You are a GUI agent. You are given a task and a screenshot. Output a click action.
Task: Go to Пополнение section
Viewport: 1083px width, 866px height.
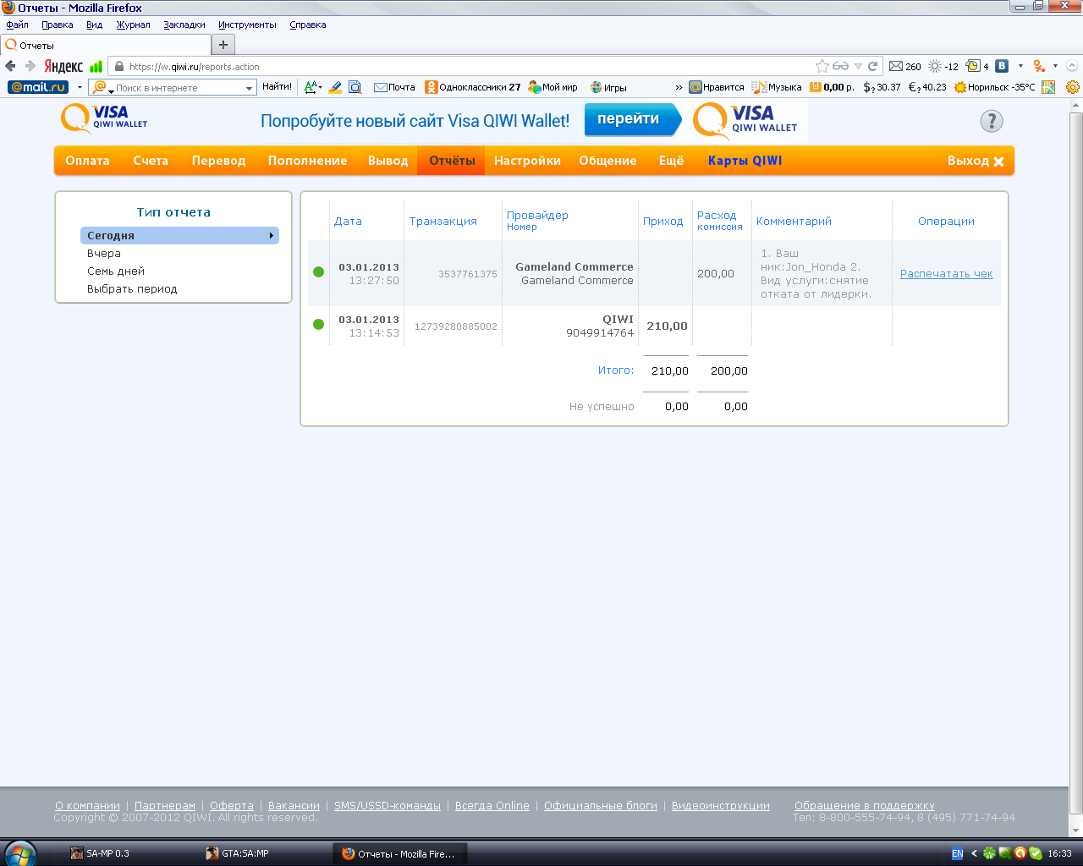tap(308, 161)
